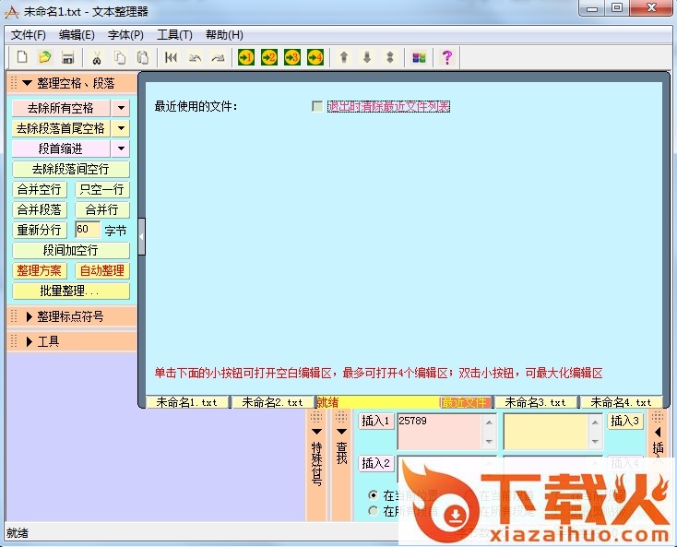
Task: Enable 退出时清除最近文件列表 checkbox
Action: [318, 107]
